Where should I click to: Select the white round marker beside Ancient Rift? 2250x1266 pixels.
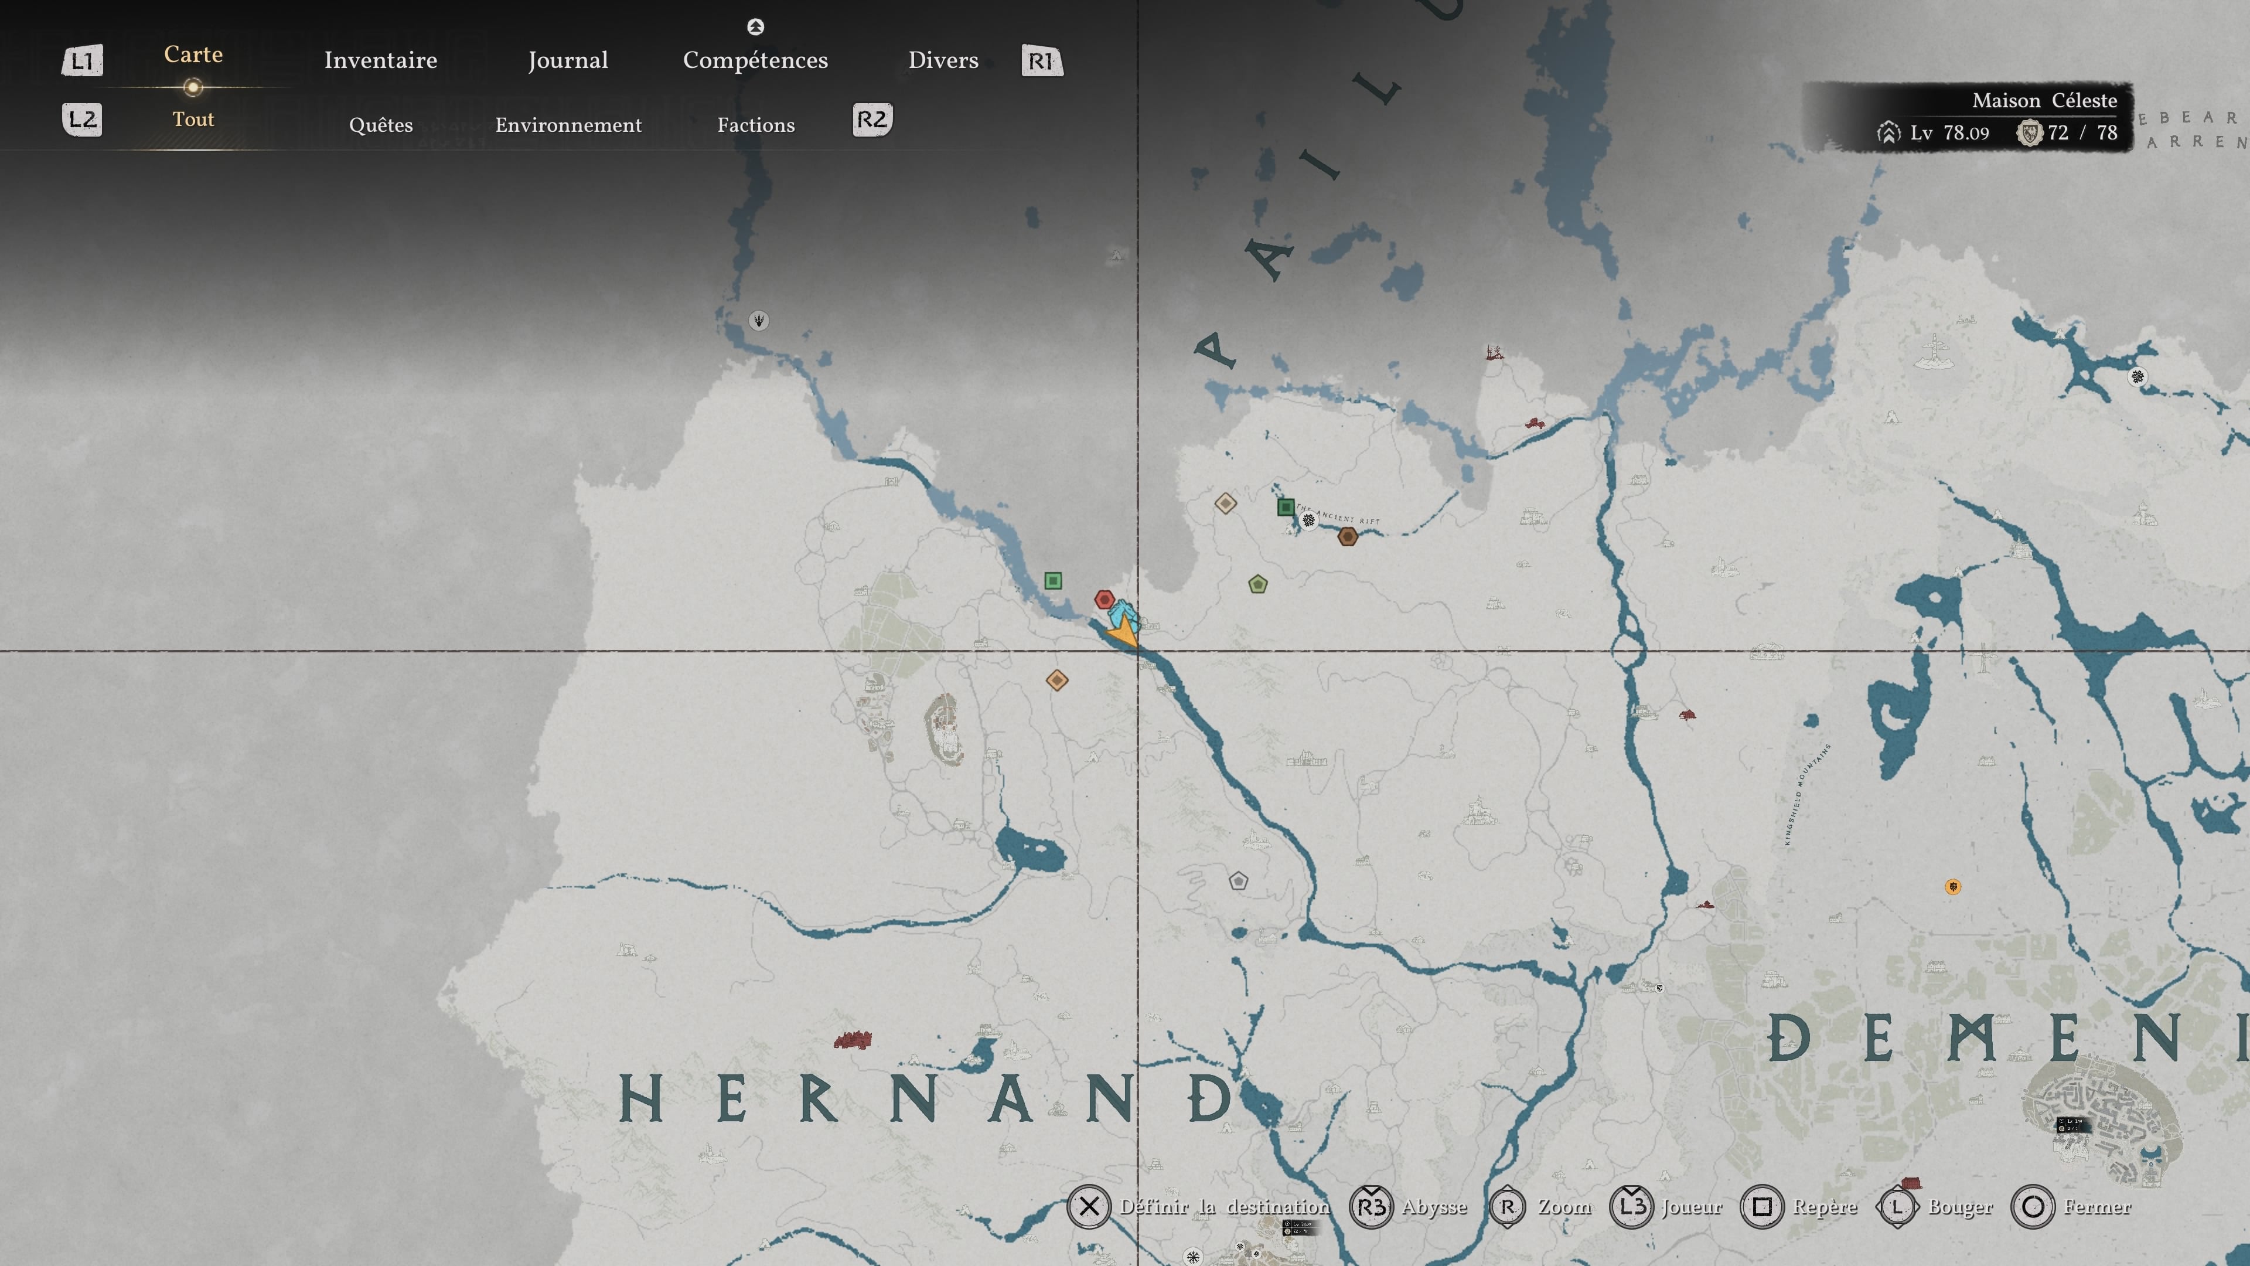click(1308, 520)
